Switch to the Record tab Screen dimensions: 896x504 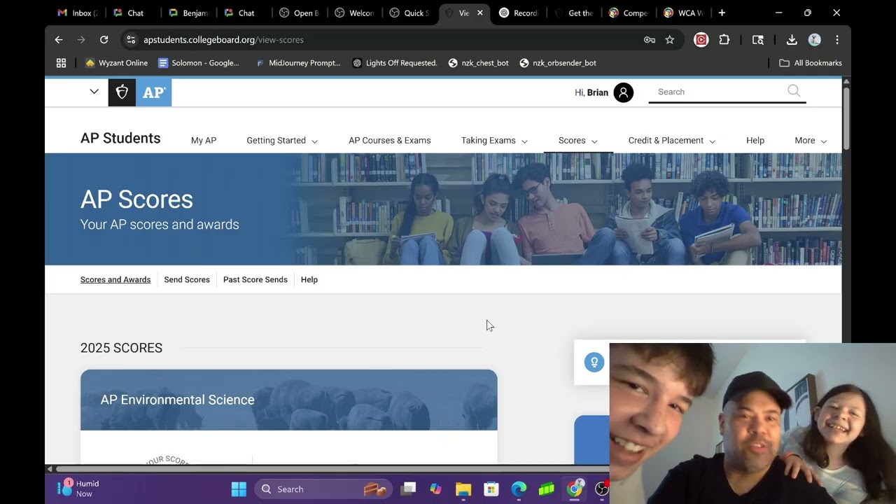pyautogui.click(x=519, y=13)
